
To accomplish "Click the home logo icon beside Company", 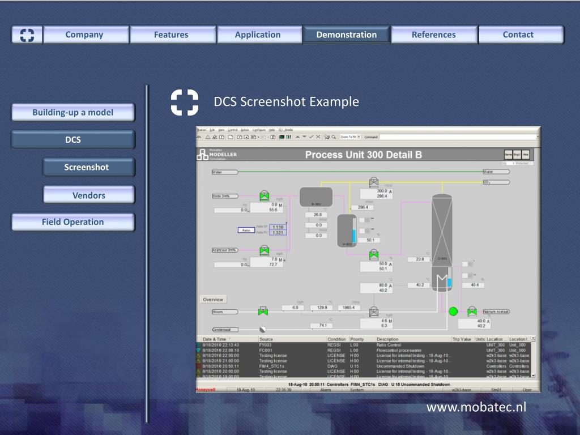I will click(x=27, y=35).
